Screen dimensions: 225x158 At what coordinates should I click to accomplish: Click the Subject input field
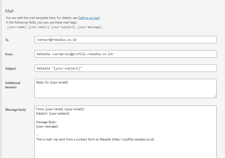[x=125, y=68]
